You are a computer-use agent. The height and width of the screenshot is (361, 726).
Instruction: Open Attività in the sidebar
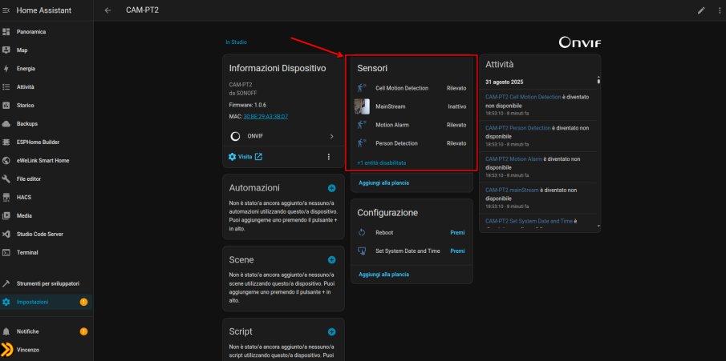(x=47, y=87)
